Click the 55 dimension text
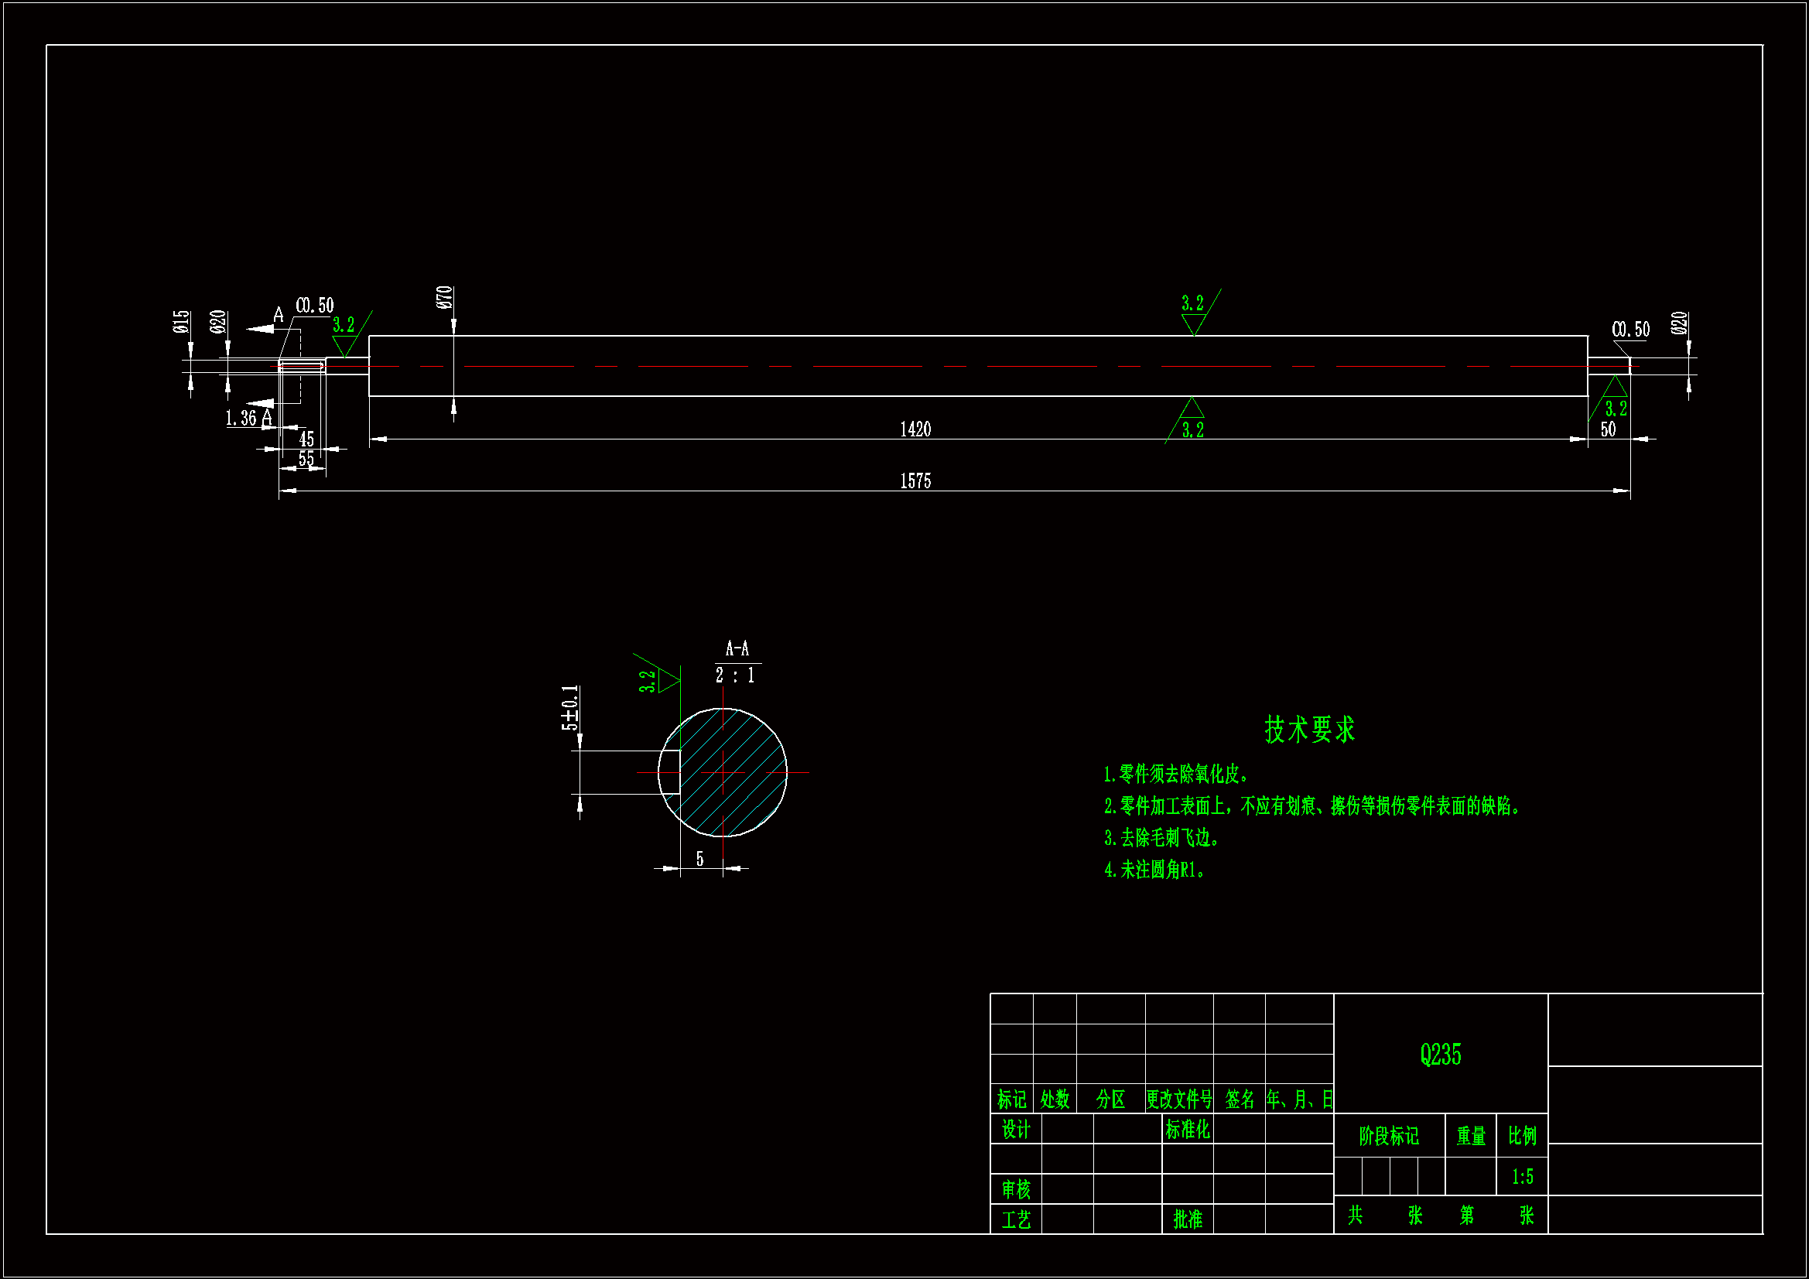 (306, 458)
